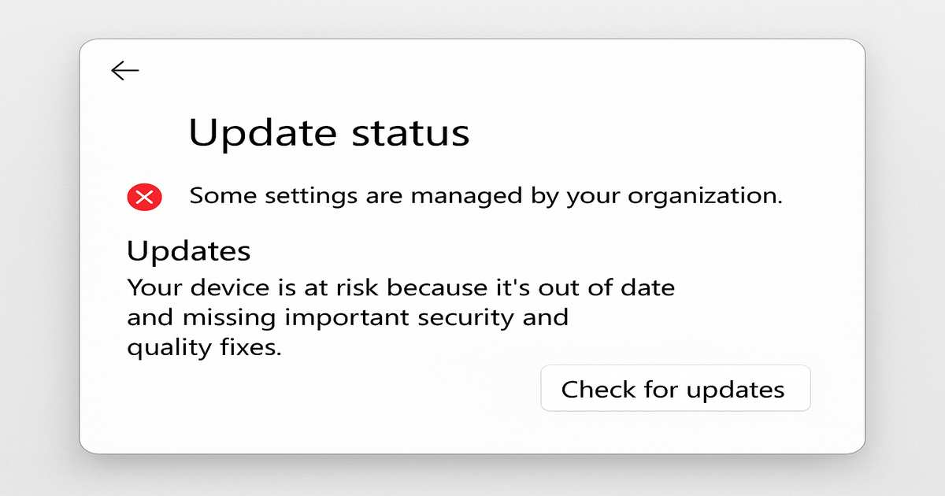Go back using the left arrow
Screen dimensions: 945x496
tap(124, 71)
